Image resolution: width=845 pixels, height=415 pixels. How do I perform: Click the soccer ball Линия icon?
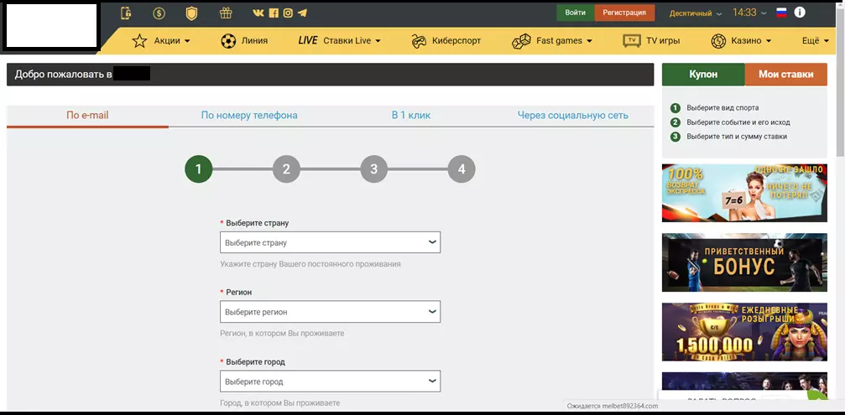pos(228,41)
